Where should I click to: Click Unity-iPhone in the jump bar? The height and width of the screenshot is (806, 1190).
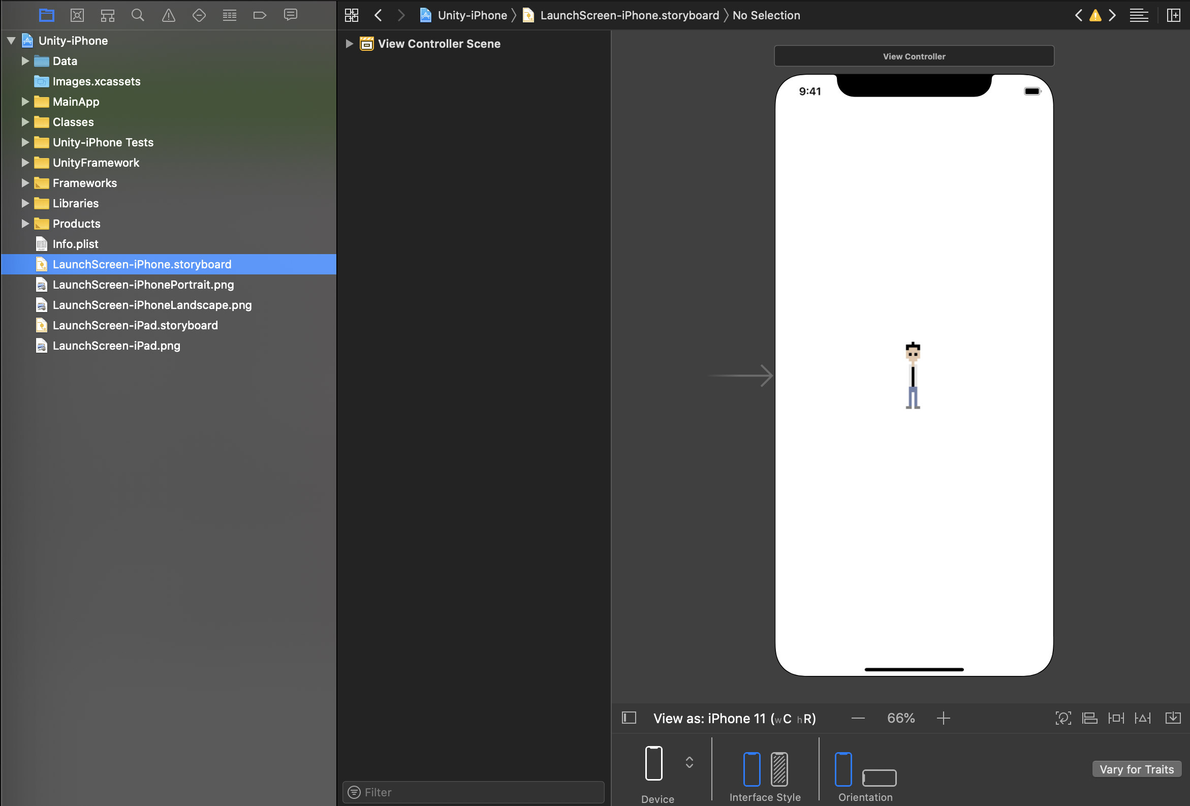point(472,15)
